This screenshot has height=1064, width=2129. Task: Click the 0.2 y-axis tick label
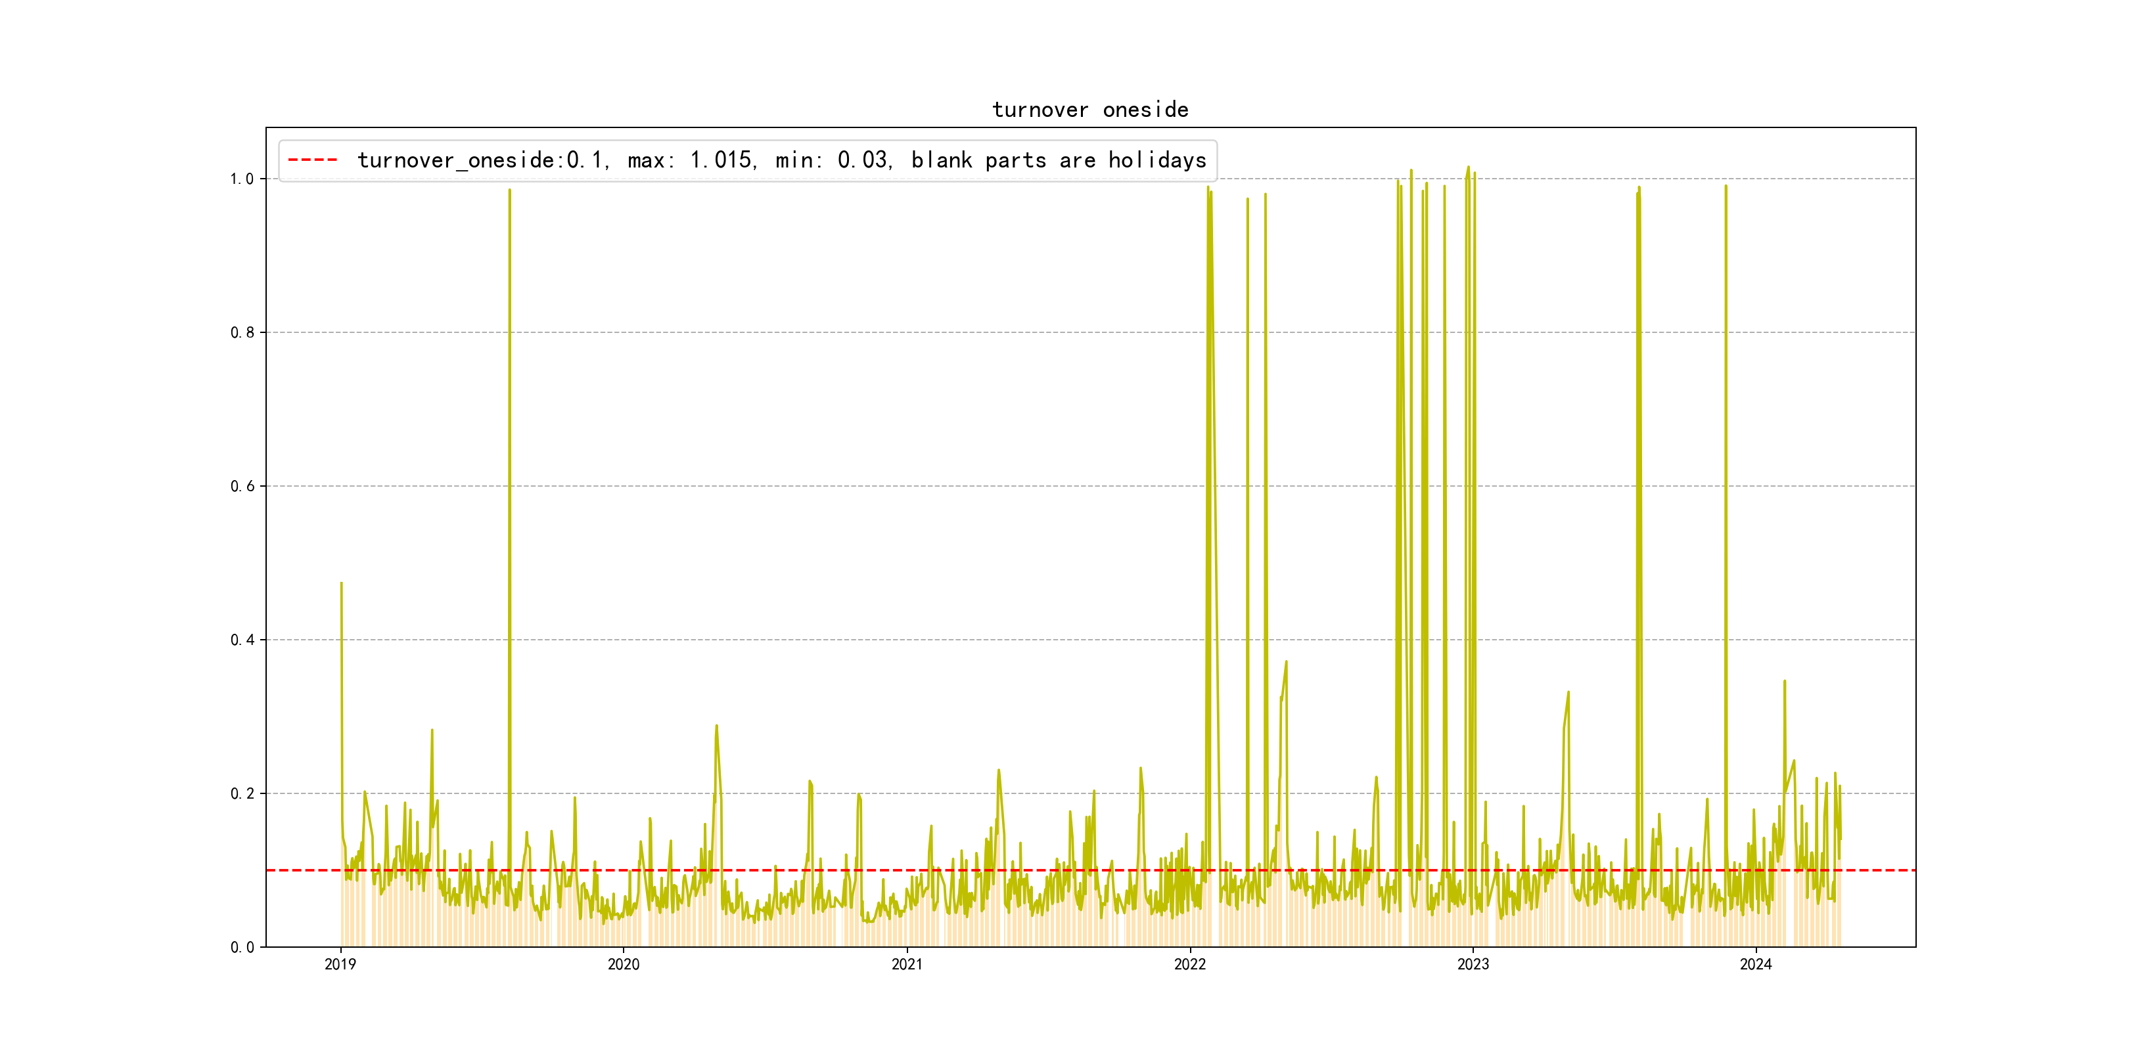(x=242, y=794)
